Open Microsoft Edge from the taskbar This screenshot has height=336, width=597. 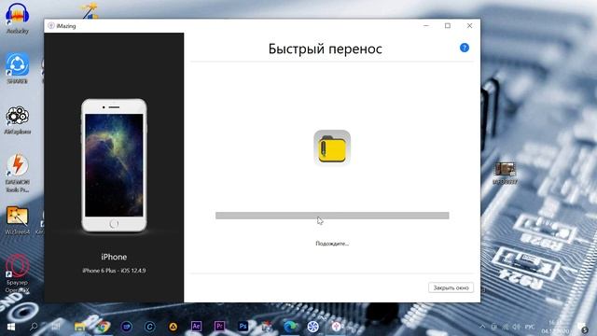click(x=290, y=327)
